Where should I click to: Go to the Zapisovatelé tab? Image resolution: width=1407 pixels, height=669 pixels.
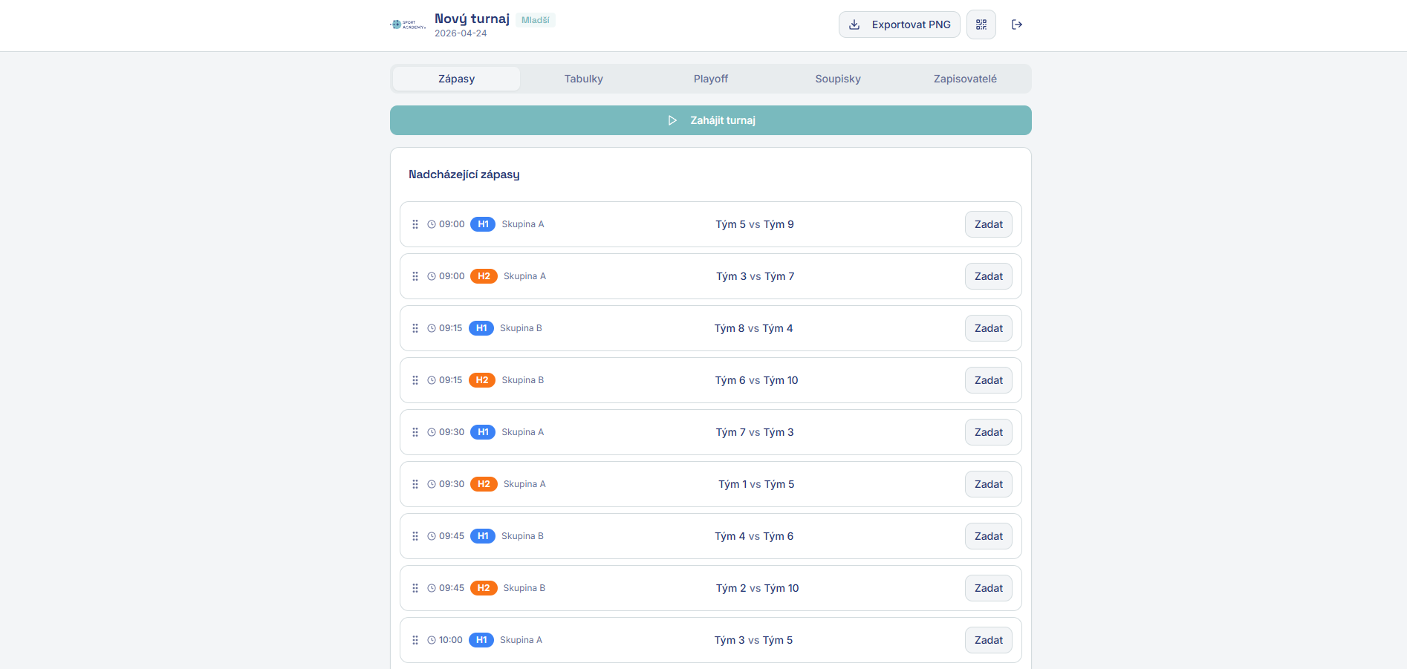(x=965, y=79)
